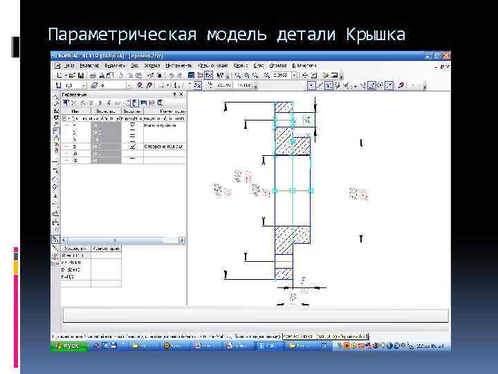498x374 pixels.
Task: Close the Переменные panel
Action: 181,94
